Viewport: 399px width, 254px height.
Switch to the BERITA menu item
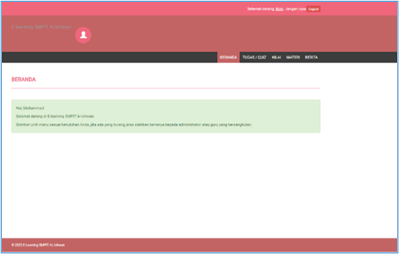311,57
